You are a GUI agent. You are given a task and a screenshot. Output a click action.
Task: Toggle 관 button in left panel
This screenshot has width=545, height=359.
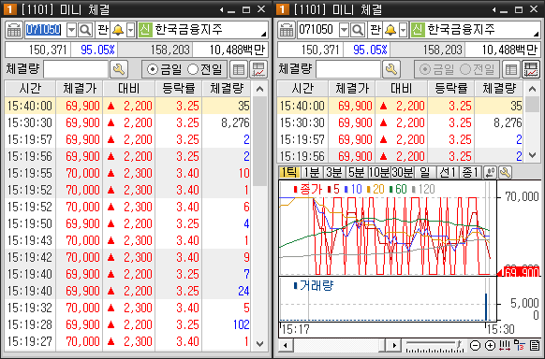point(103,30)
